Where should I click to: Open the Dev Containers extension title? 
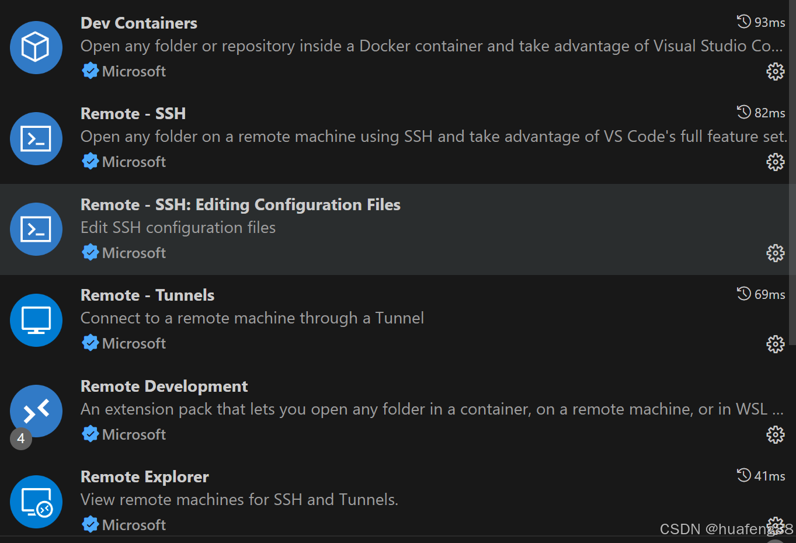click(139, 23)
